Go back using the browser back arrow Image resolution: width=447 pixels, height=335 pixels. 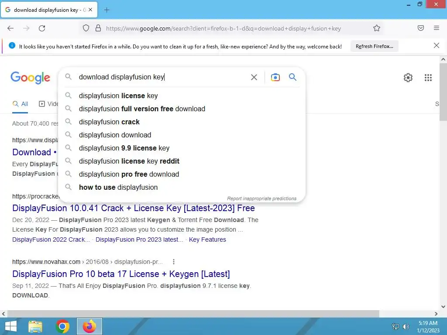pos(10,28)
